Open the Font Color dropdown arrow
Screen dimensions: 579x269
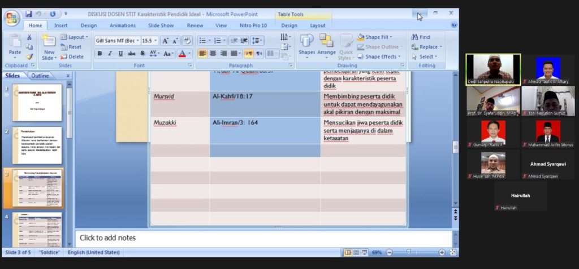[x=190, y=54]
